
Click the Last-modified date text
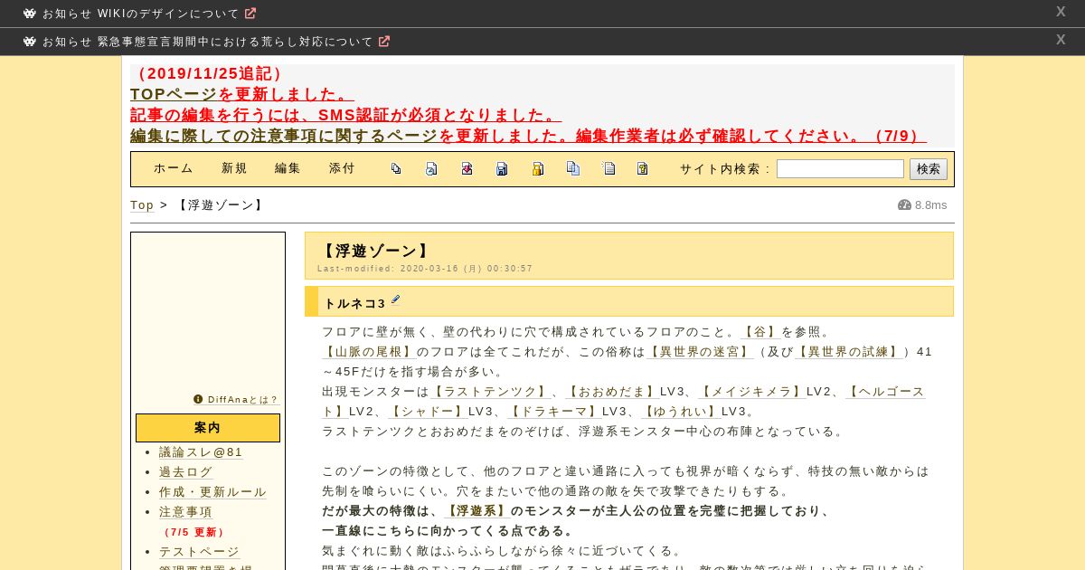click(x=425, y=269)
